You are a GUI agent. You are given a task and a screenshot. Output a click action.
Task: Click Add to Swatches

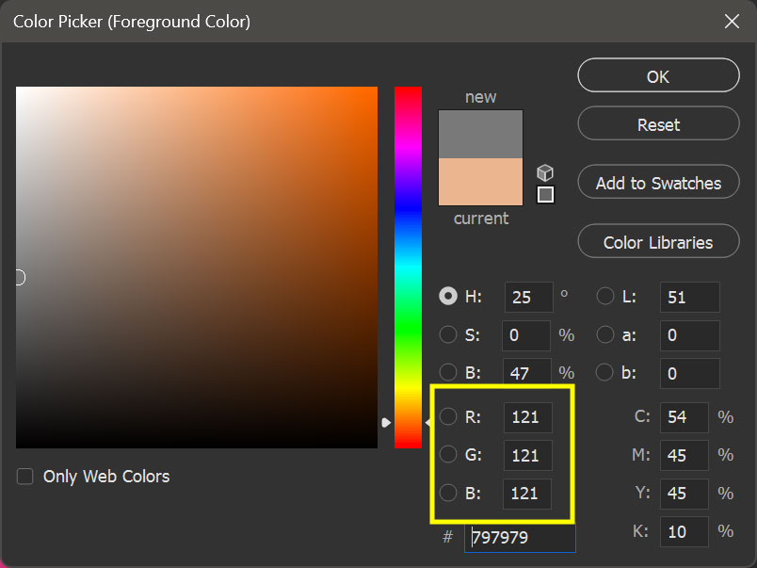pyautogui.click(x=657, y=182)
